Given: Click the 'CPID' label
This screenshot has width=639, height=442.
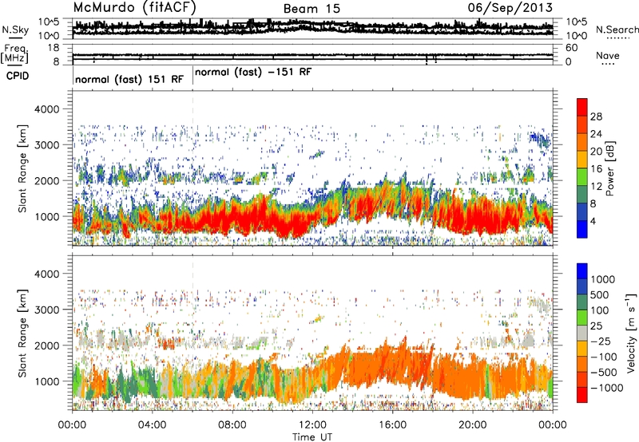Looking at the screenshot, I should pos(18,76).
